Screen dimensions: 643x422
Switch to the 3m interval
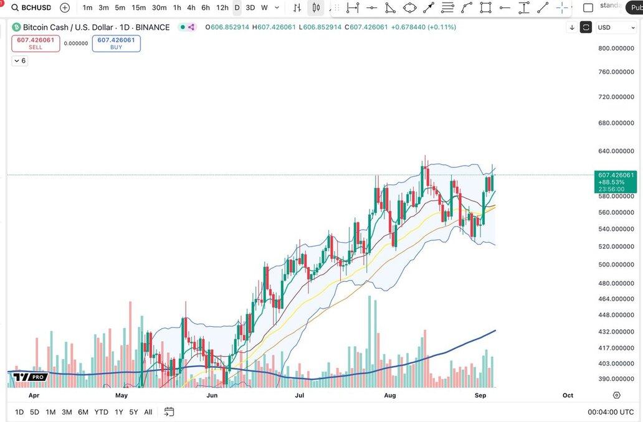point(104,7)
